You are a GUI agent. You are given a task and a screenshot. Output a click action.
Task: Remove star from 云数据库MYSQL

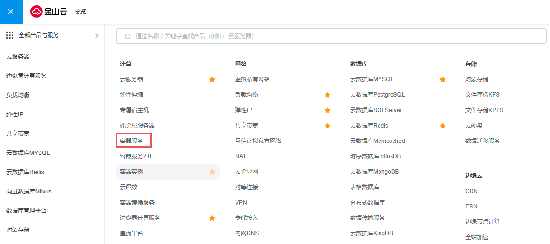[443, 79]
